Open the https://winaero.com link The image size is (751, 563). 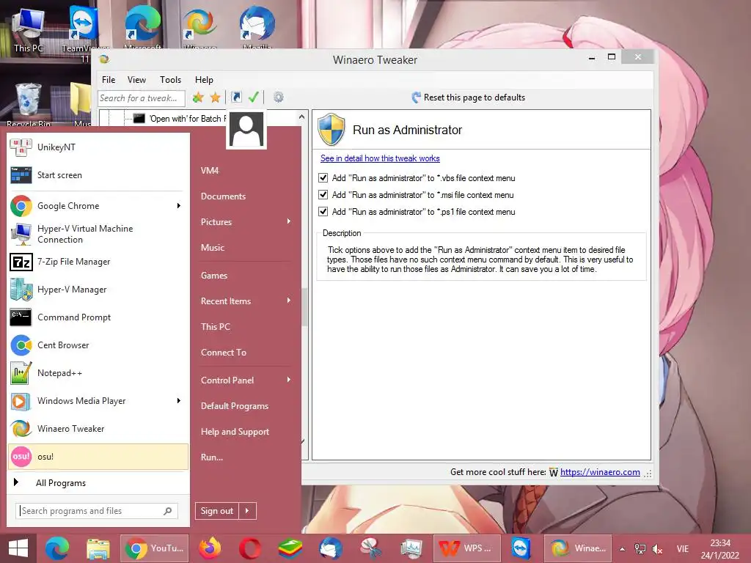(600, 472)
